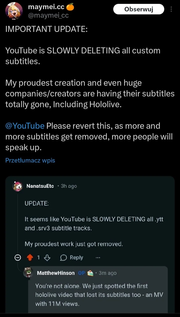Click MatthewHinson's avatar icon
180x317 pixels.
(28, 273)
